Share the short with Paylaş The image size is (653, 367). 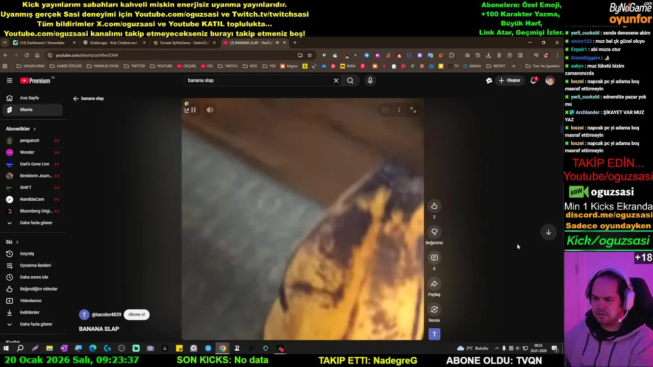(434, 284)
